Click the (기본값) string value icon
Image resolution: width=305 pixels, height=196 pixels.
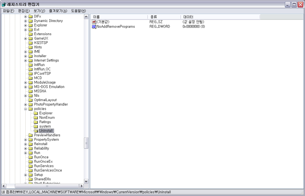94,22
